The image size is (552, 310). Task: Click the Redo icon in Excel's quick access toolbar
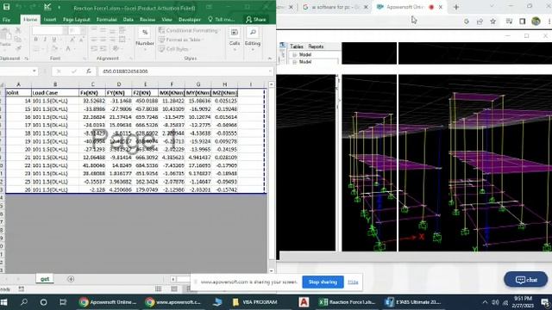[x=33, y=7]
